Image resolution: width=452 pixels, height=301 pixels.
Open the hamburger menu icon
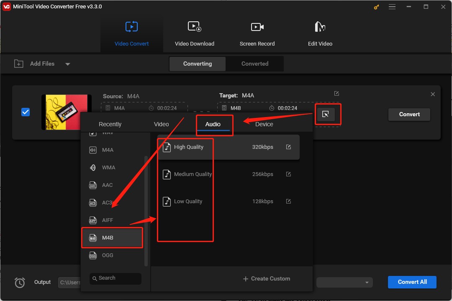392,7
